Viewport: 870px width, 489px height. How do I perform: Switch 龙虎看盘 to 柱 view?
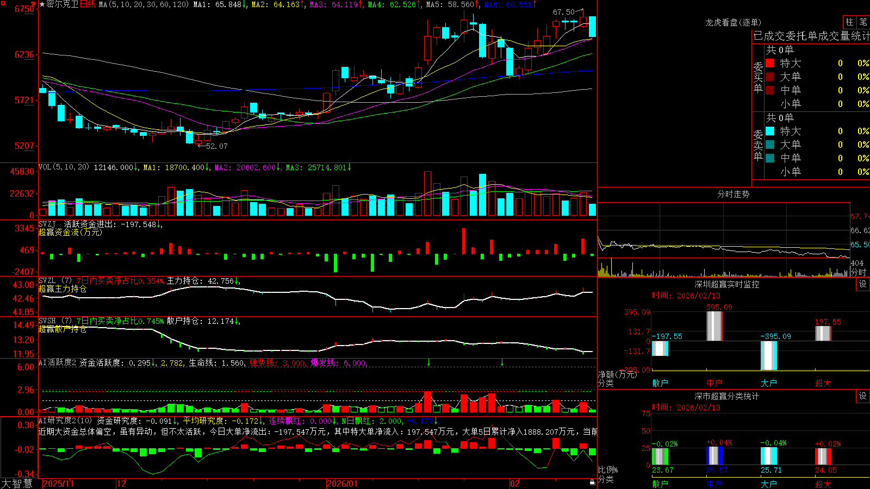click(x=849, y=22)
